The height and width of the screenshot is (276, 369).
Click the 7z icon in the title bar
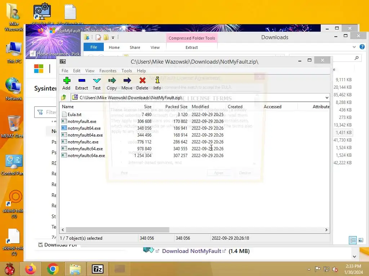click(63, 61)
